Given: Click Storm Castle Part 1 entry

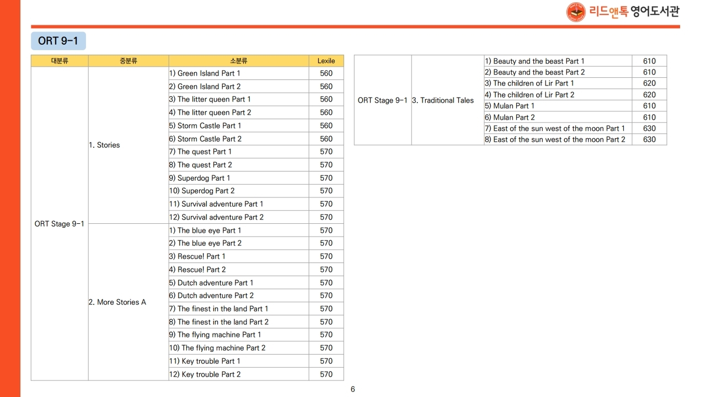Looking at the screenshot, I should (x=209, y=126).
